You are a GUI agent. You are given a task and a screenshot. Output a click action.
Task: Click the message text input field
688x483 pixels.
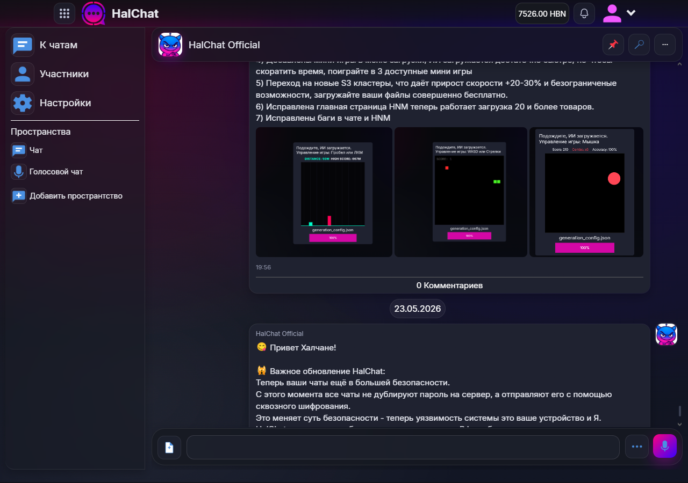403,447
